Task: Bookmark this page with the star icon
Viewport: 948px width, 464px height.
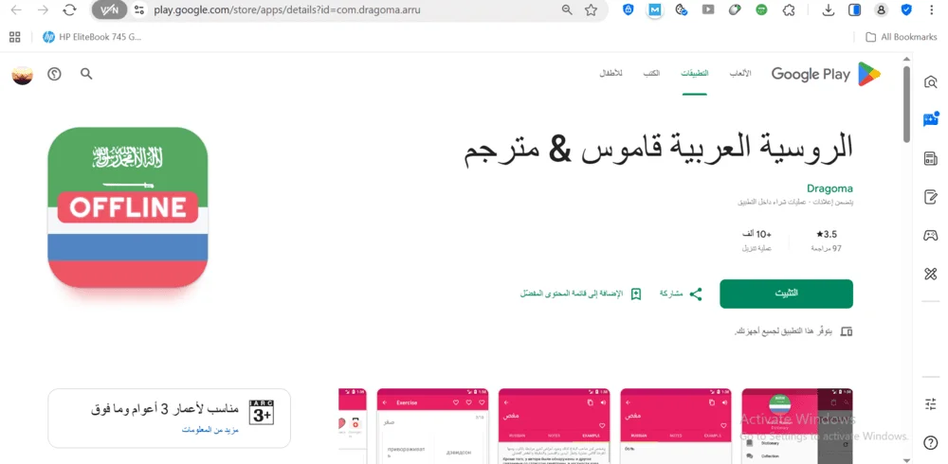Action: click(591, 9)
